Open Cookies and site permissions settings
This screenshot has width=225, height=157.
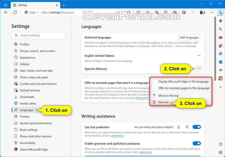pos(39,84)
